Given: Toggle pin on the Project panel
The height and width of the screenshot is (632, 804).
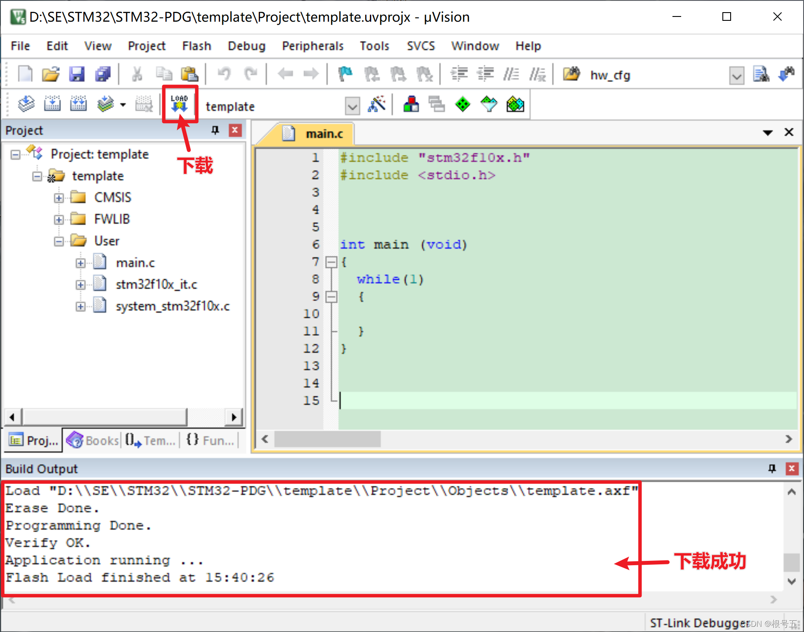Looking at the screenshot, I should coord(215,130).
